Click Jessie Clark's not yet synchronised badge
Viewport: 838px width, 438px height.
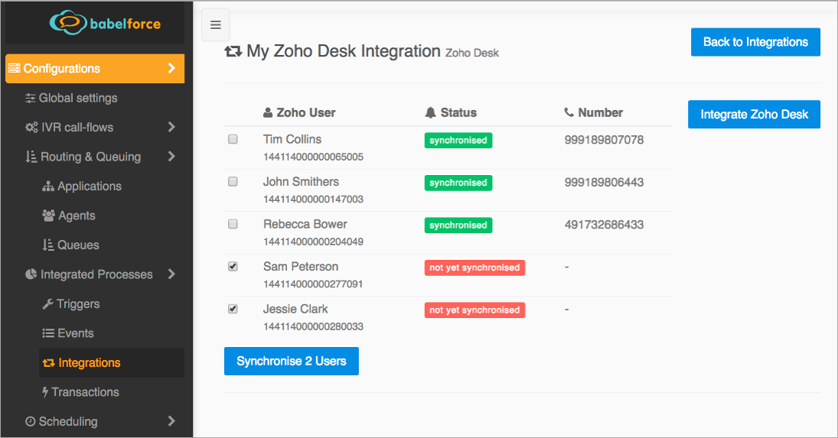pyautogui.click(x=474, y=310)
